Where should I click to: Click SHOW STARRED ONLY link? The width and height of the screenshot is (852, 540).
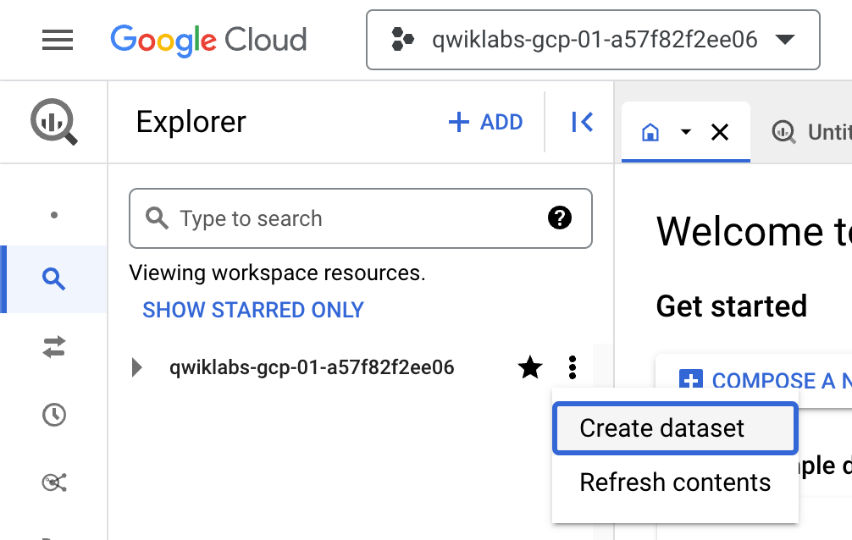[253, 310]
